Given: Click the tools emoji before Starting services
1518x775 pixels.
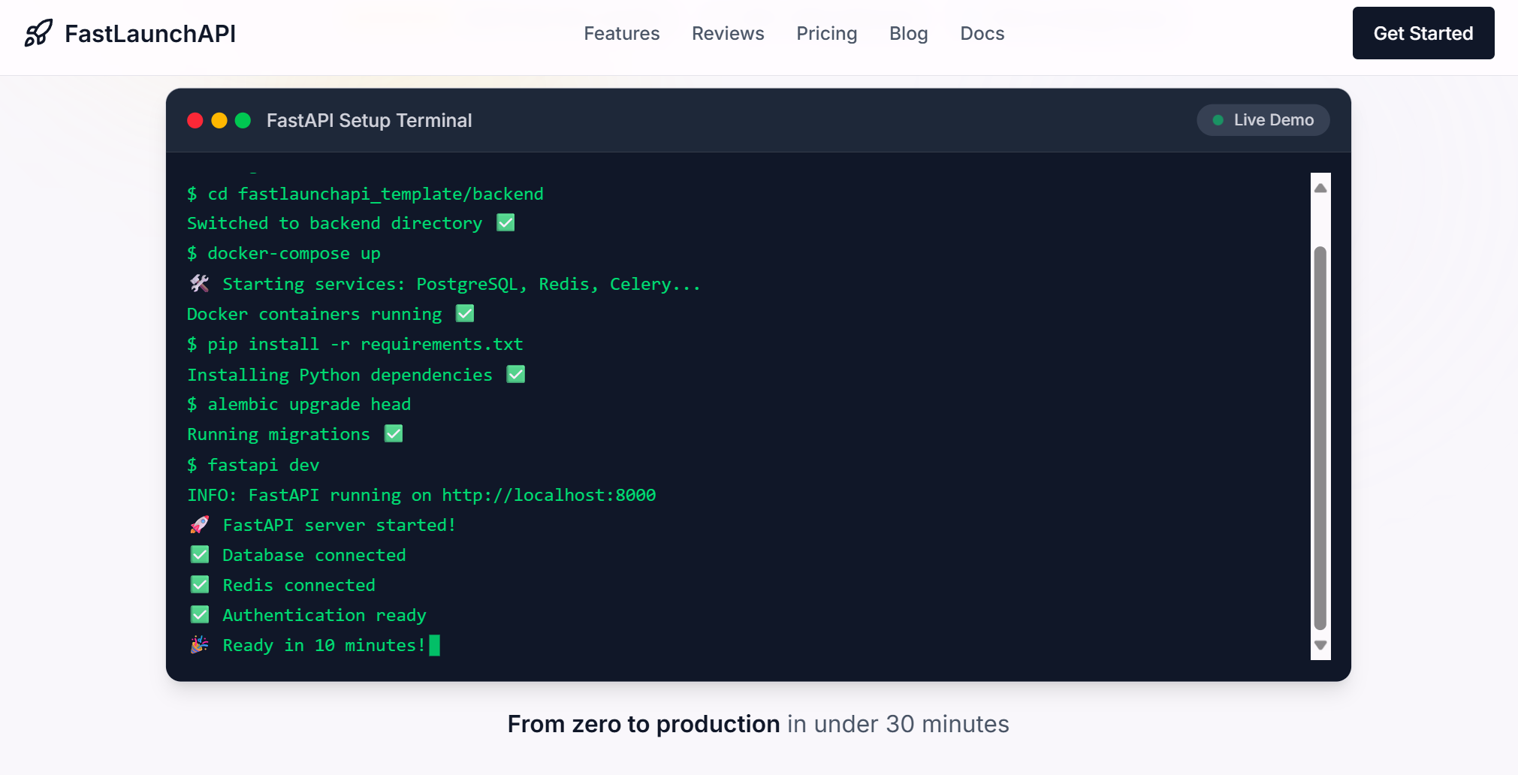Looking at the screenshot, I should 200,284.
